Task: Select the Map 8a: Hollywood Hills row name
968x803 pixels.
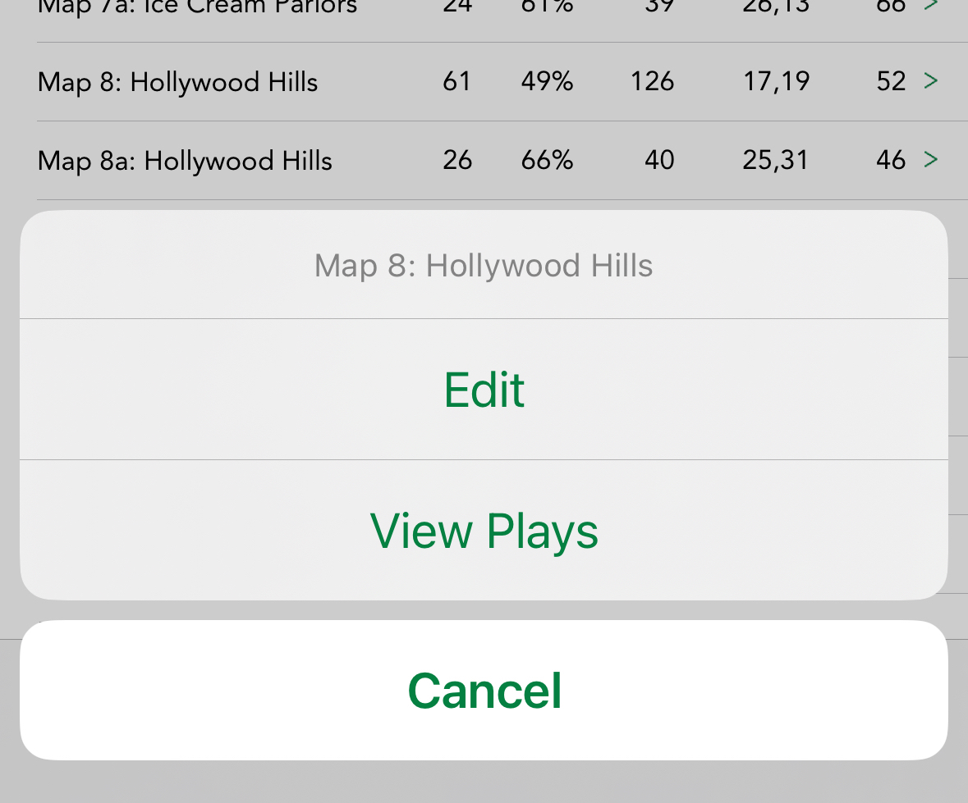Action: [185, 161]
